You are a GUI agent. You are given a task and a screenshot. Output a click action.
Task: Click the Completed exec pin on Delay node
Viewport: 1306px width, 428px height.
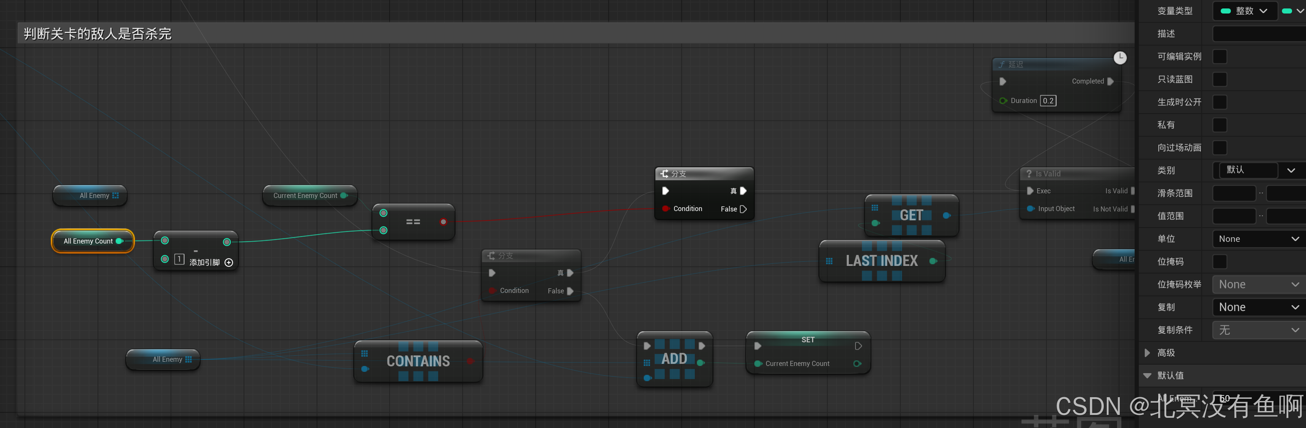[1110, 81]
